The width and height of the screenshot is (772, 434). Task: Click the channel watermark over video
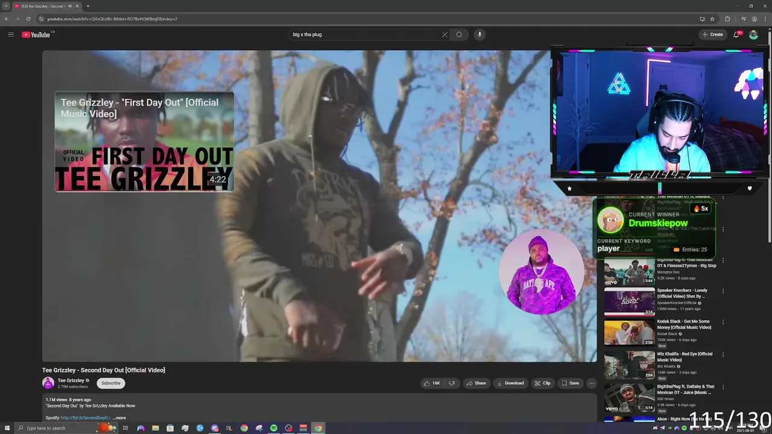pyautogui.click(x=541, y=272)
